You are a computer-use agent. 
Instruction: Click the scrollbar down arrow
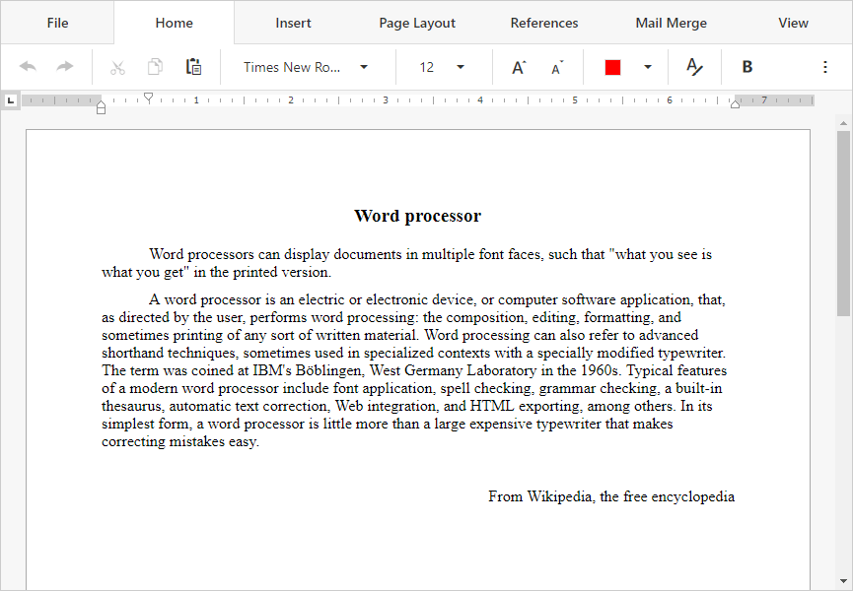point(844,581)
